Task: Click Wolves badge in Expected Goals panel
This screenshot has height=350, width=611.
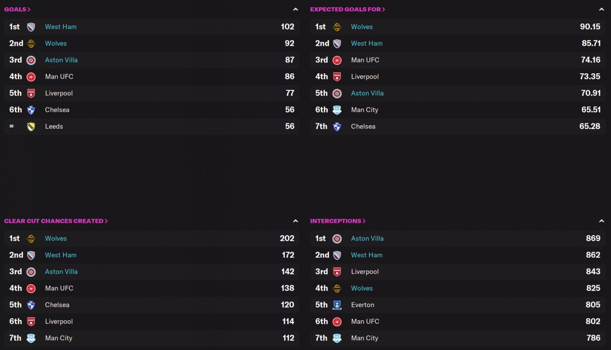Action: tap(337, 27)
